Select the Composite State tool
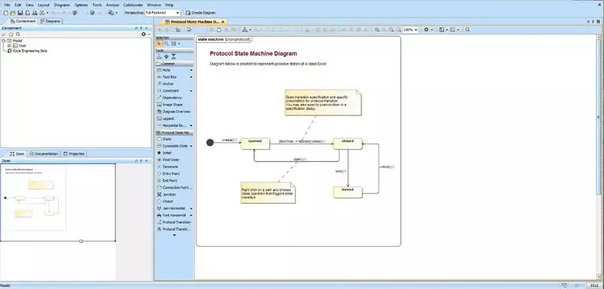 (172, 146)
